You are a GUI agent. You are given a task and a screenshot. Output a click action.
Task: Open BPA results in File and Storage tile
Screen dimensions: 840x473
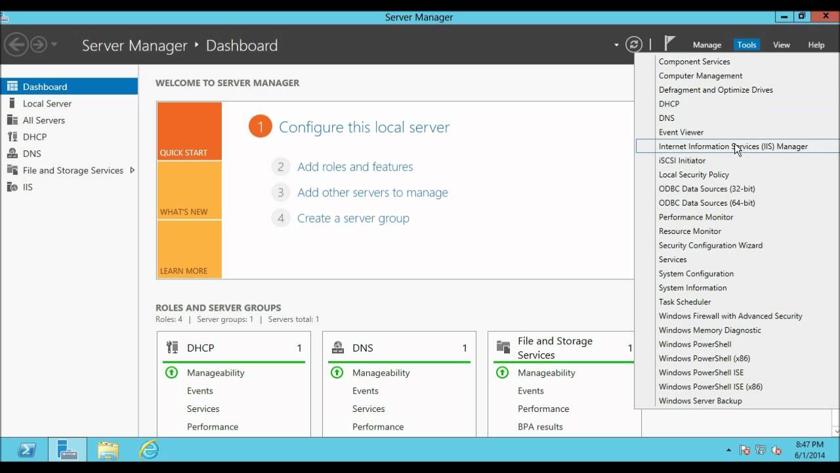[x=540, y=426]
